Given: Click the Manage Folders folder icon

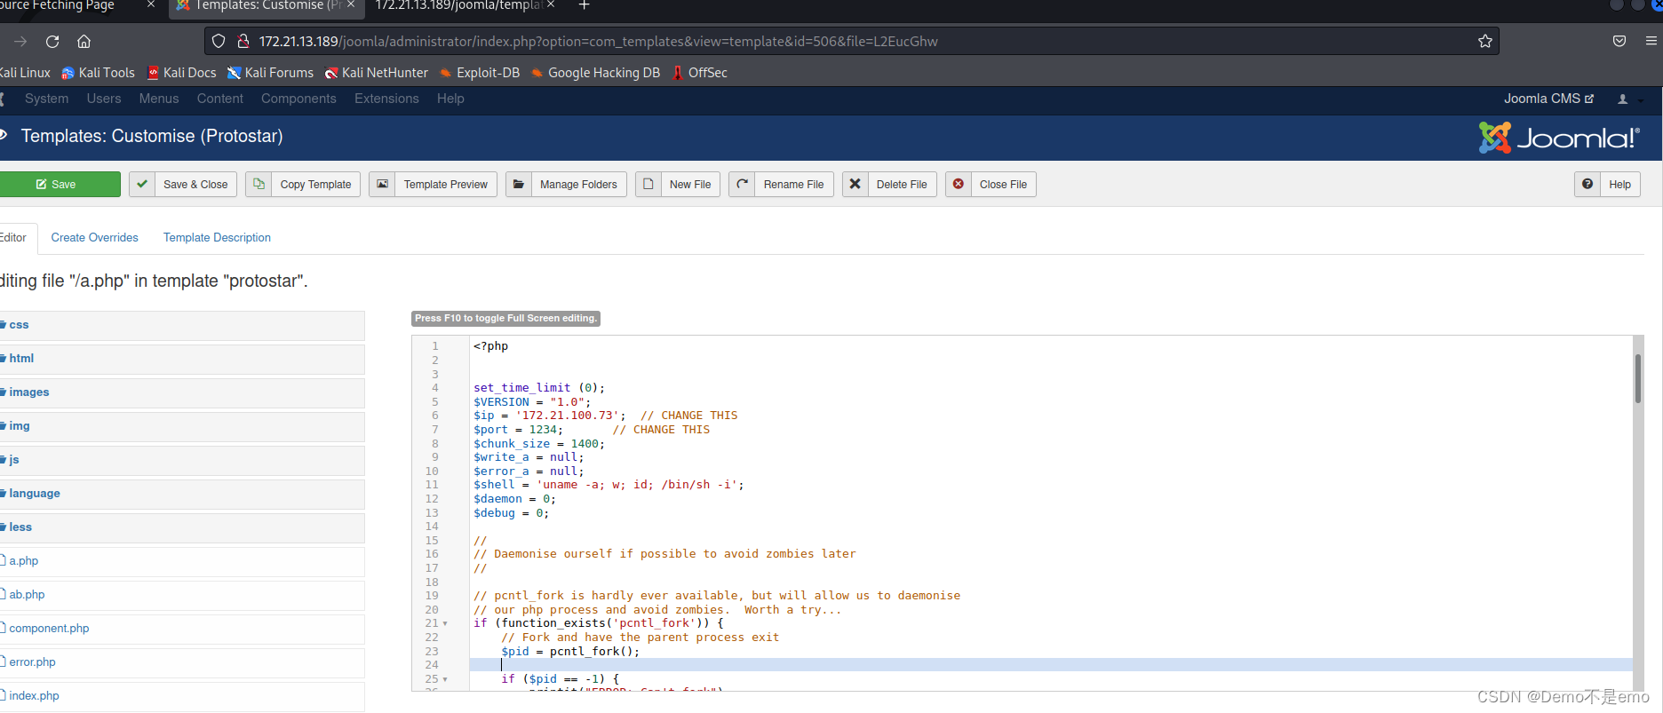Looking at the screenshot, I should (519, 185).
